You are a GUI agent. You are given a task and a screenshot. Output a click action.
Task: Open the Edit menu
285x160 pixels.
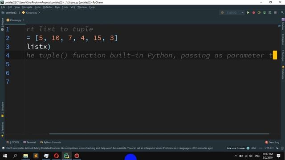tap(10, 7)
